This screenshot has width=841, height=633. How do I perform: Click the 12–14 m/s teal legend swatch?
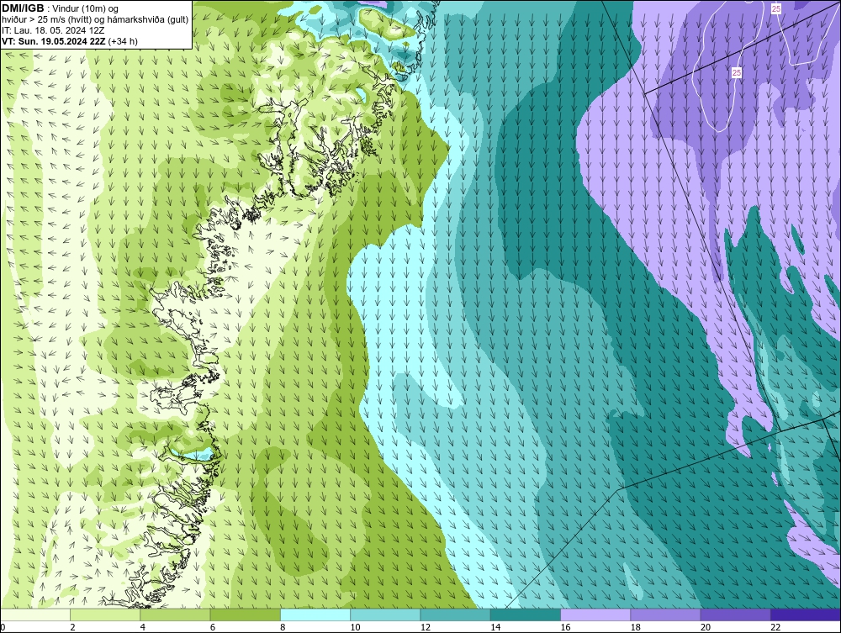pos(455,615)
